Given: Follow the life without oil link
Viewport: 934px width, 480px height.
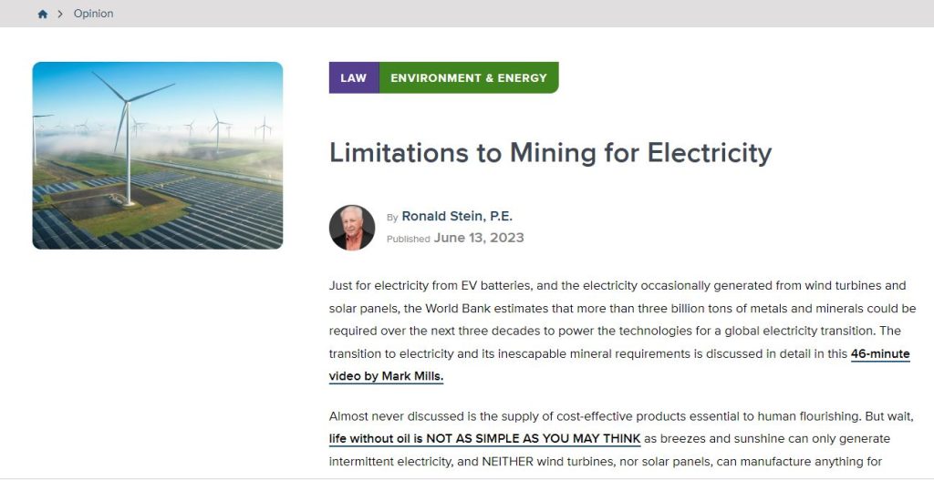Looking at the screenshot, I should click(484, 438).
